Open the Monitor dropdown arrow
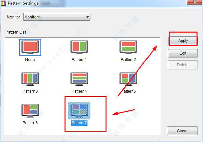203x142 pixels. pos(88,17)
